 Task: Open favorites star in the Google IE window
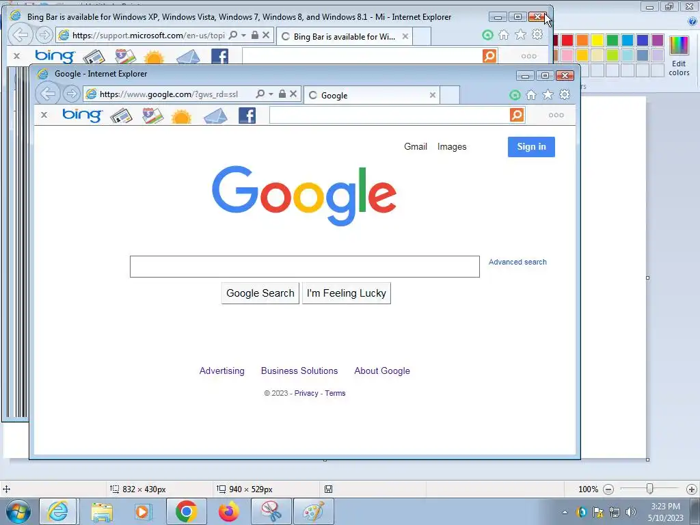pos(548,94)
